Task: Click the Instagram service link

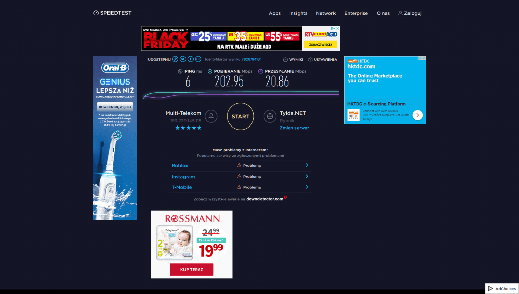Action: (183, 177)
